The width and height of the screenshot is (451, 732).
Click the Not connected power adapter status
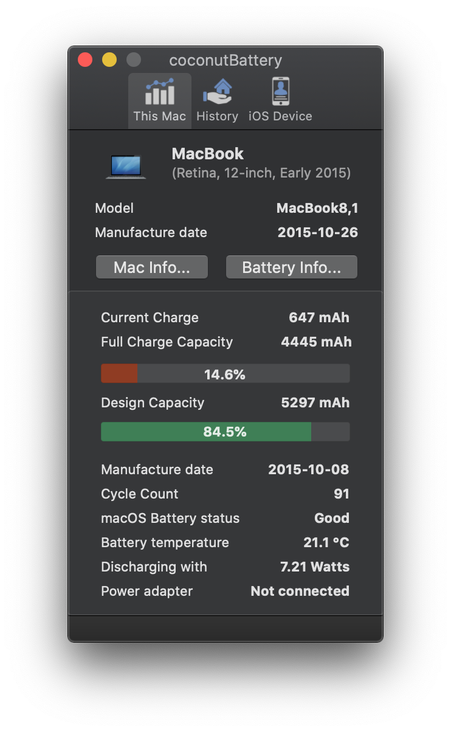pos(300,591)
